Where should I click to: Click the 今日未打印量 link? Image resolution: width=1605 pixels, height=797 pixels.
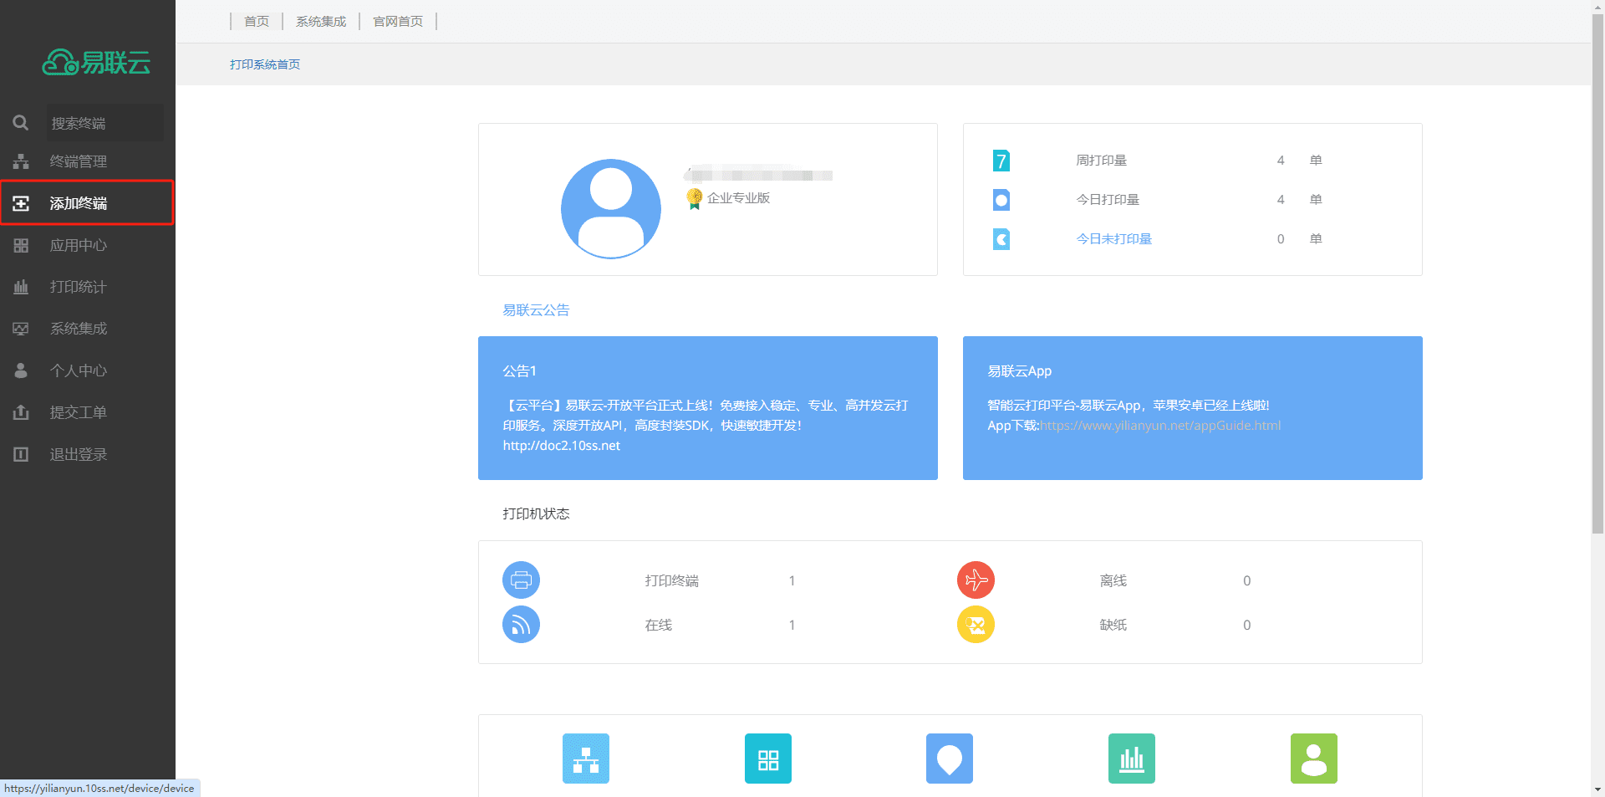1113,239
